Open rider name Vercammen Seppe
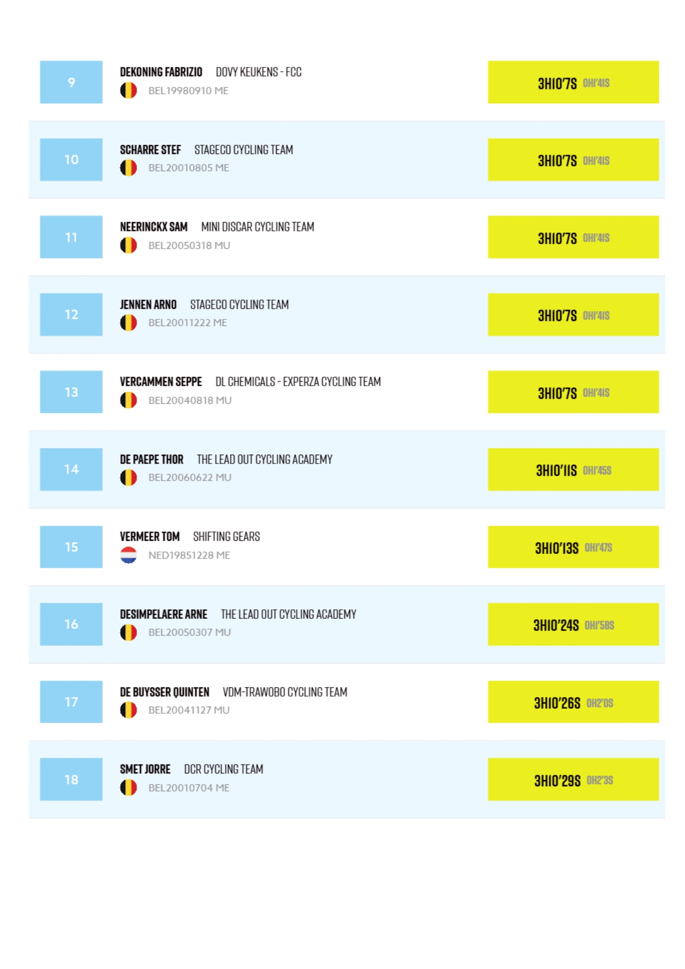This screenshot has height=969, width=685. 161,382
